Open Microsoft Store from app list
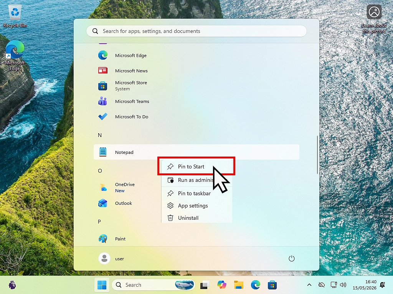393x294 pixels. click(196, 86)
